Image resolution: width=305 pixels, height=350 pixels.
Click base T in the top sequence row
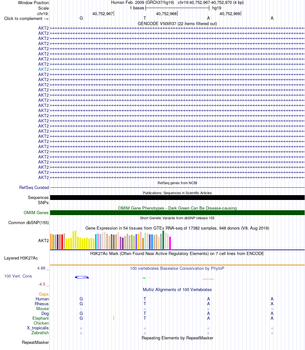(x=145, y=18)
